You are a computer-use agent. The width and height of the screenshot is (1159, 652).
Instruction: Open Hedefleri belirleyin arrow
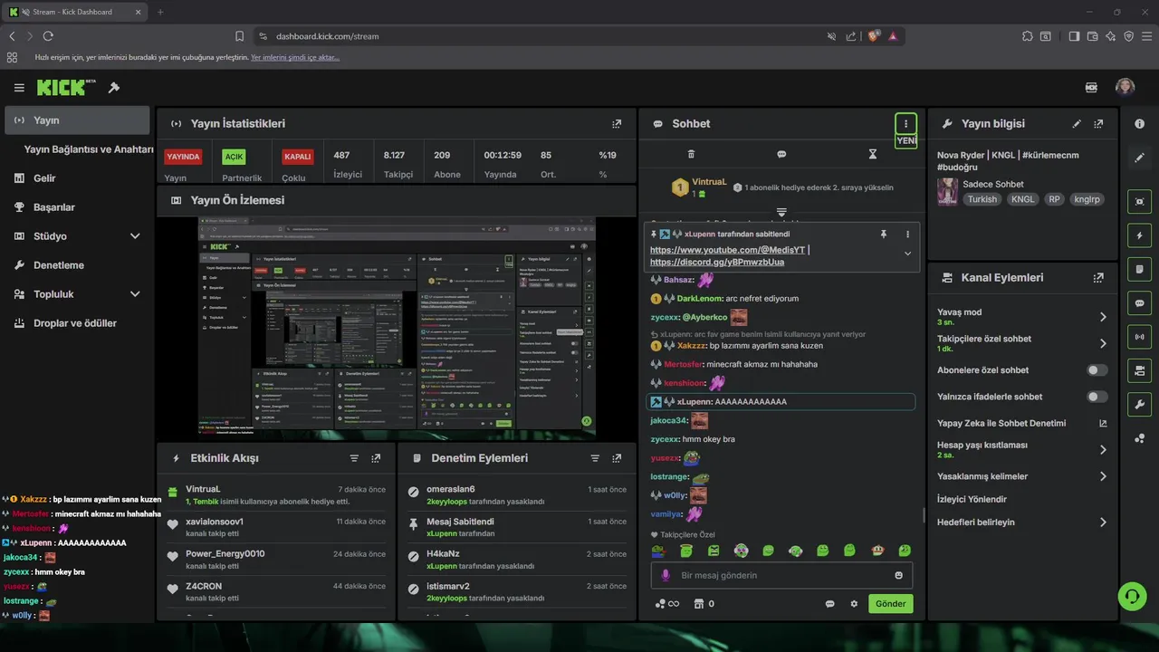click(x=1103, y=523)
